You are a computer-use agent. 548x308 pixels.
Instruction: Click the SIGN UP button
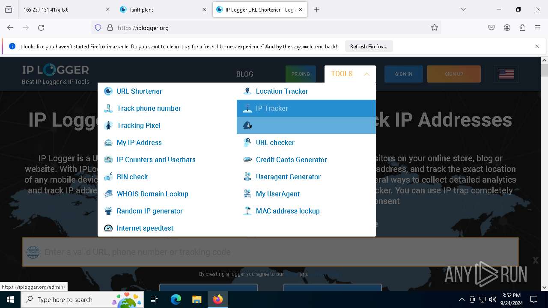pyautogui.click(x=454, y=74)
